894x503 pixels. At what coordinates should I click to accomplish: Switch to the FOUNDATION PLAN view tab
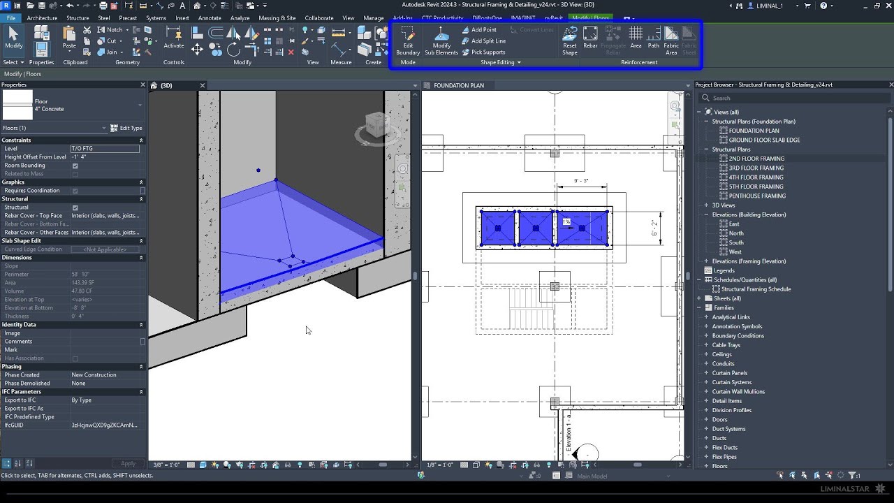459,85
